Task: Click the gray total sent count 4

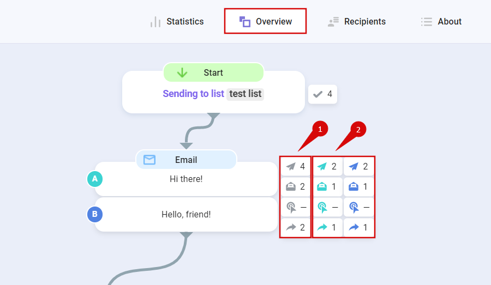Action: [x=296, y=166]
